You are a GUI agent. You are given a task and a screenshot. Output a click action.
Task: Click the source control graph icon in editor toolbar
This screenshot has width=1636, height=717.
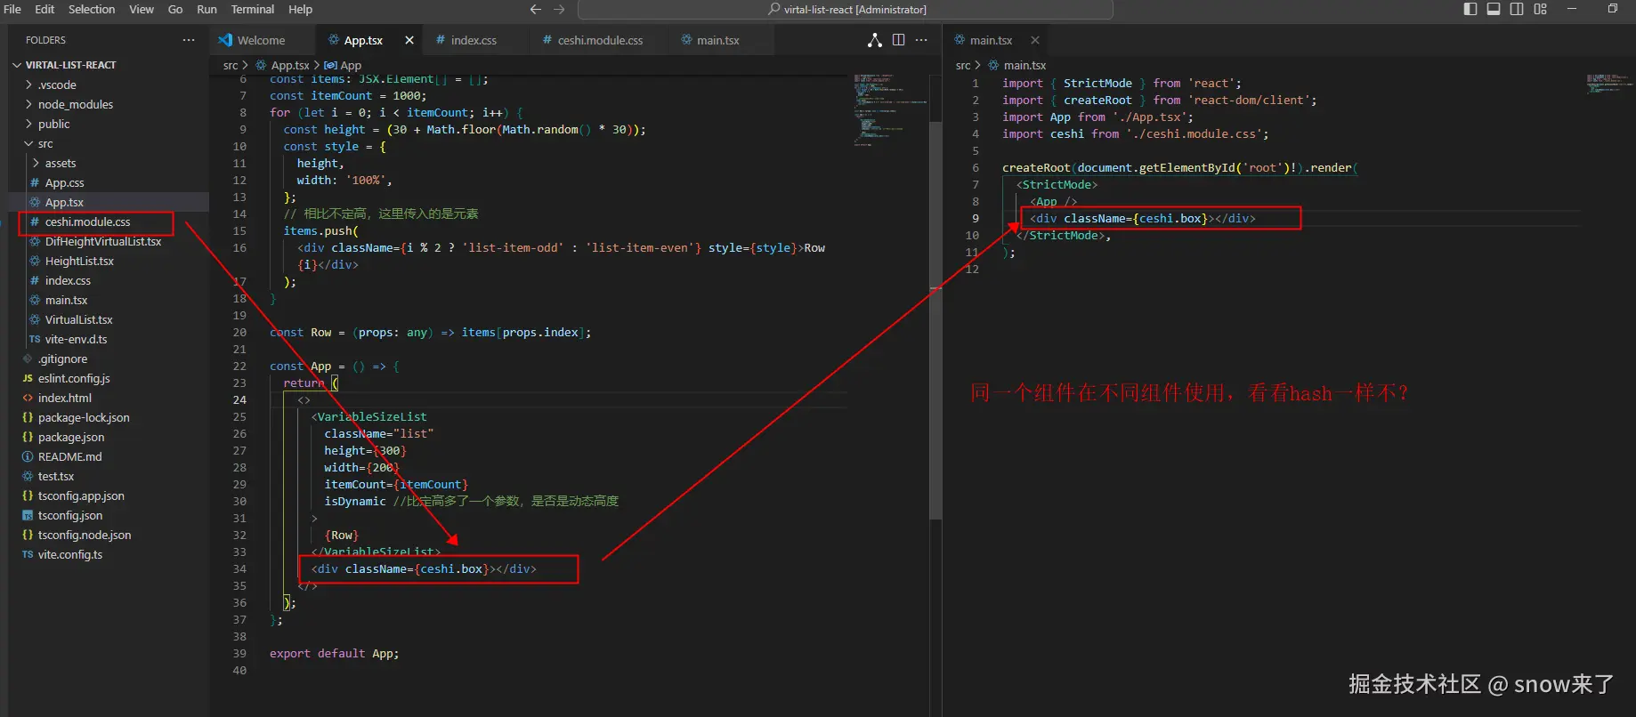click(x=875, y=40)
